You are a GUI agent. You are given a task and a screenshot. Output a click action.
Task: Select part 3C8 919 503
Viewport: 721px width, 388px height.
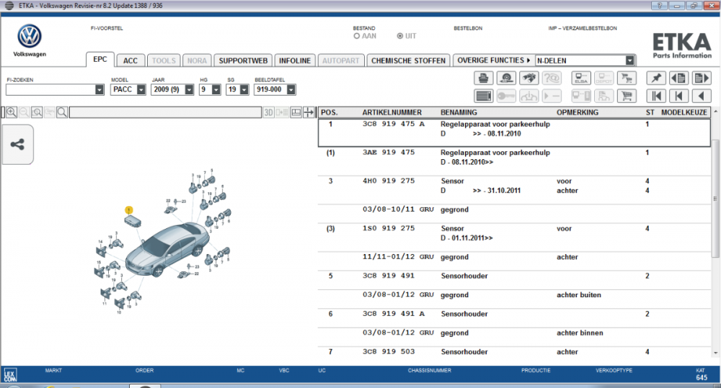click(514, 352)
